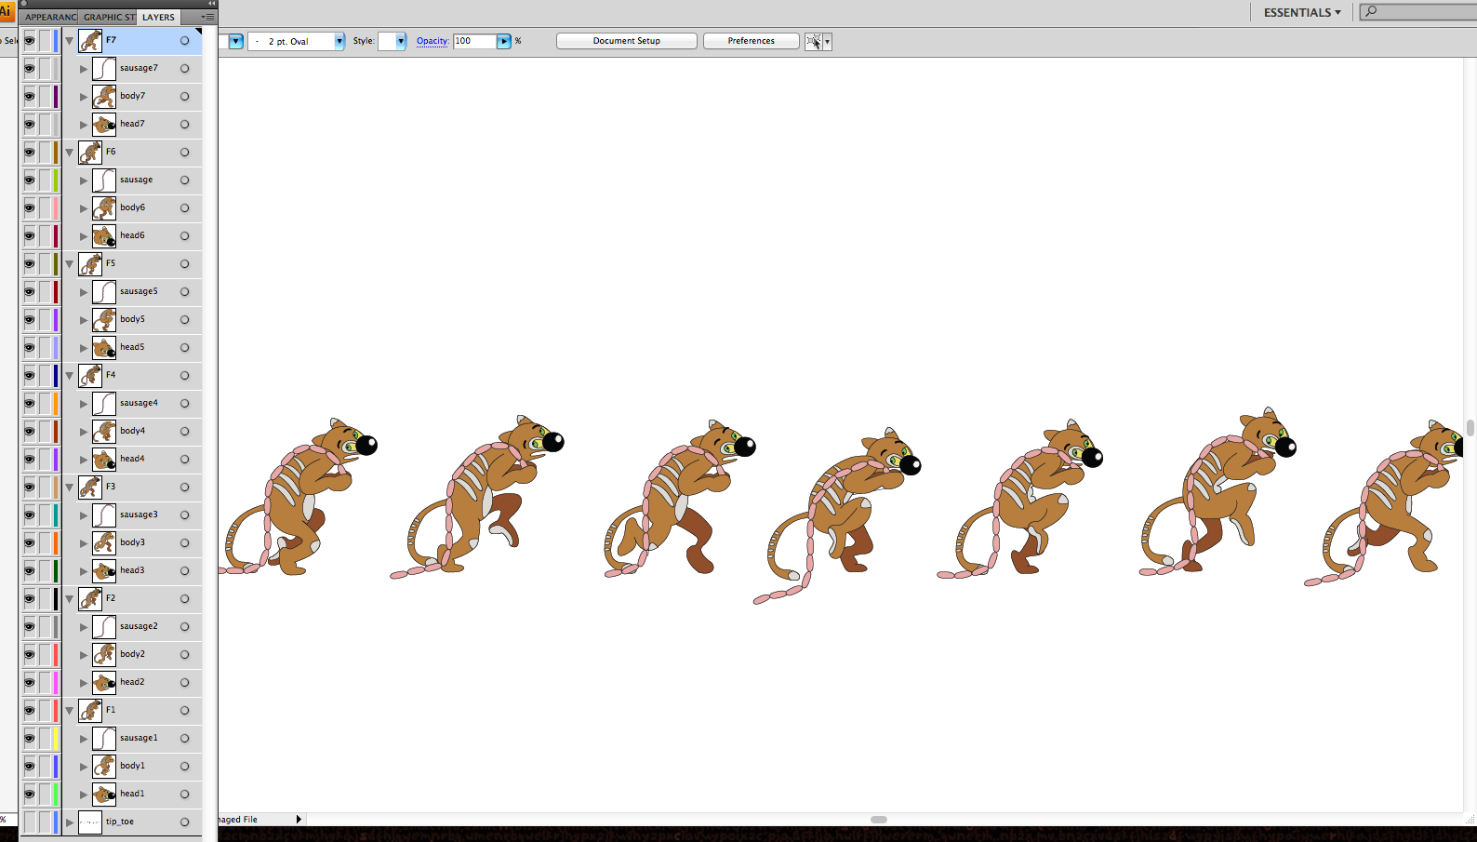
Task: Hide the head1 layer
Action: point(30,795)
